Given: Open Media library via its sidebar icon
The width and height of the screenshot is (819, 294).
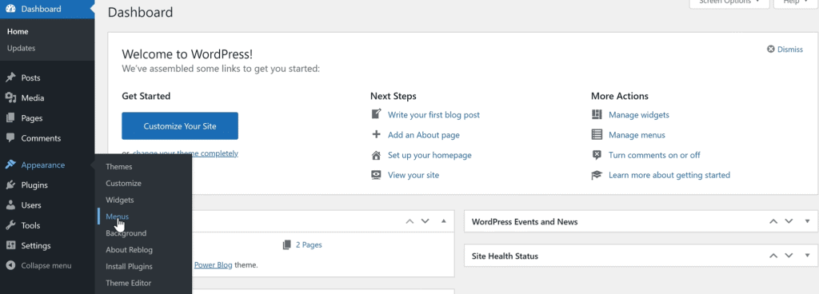Looking at the screenshot, I should point(10,98).
